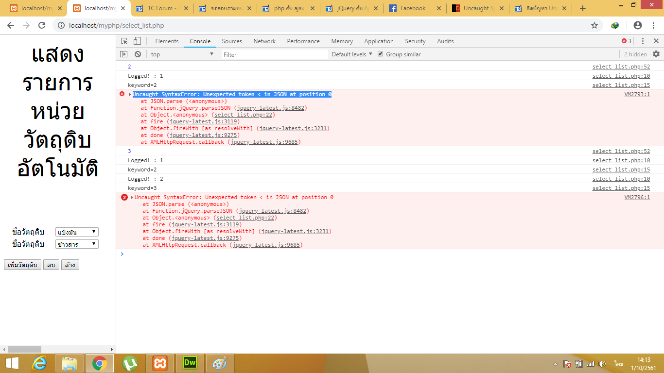Viewport: 664px width, 373px height.
Task: Click the address bar URL
Action: (x=117, y=25)
